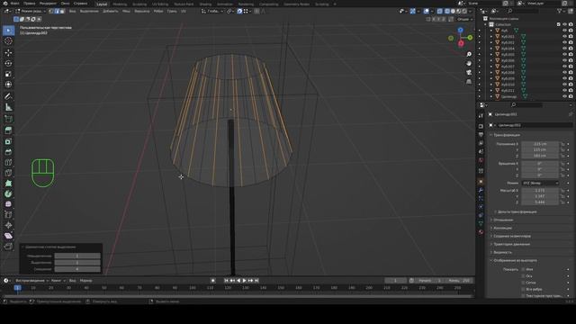
Task: Open the Modifiers wrench properties tab
Action: pos(481,190)
